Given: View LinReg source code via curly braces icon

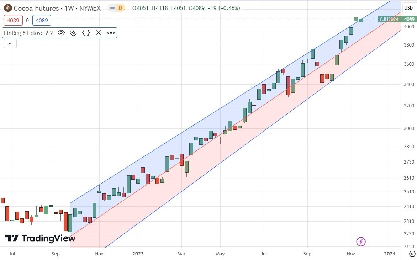Looking at the screenshot, I should click(86, 33).
